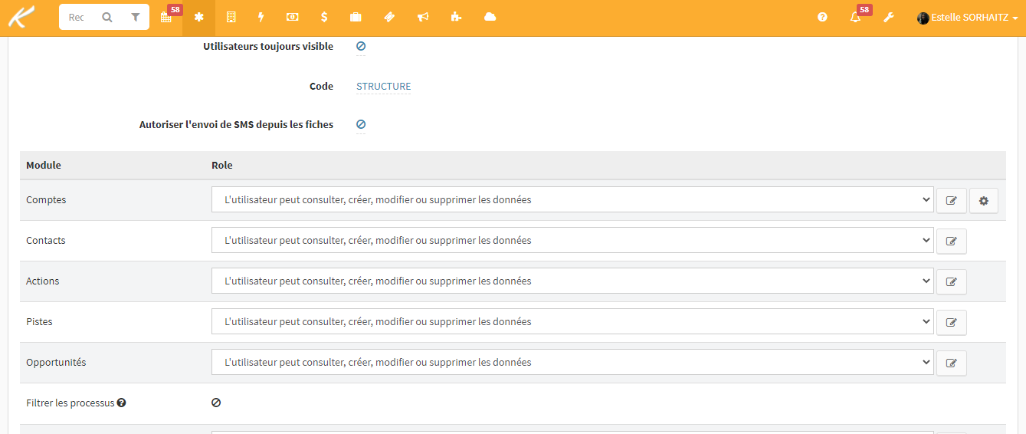
Task: Open the help question mark icon
Action: pyautogui.click(x=822, y=17)
